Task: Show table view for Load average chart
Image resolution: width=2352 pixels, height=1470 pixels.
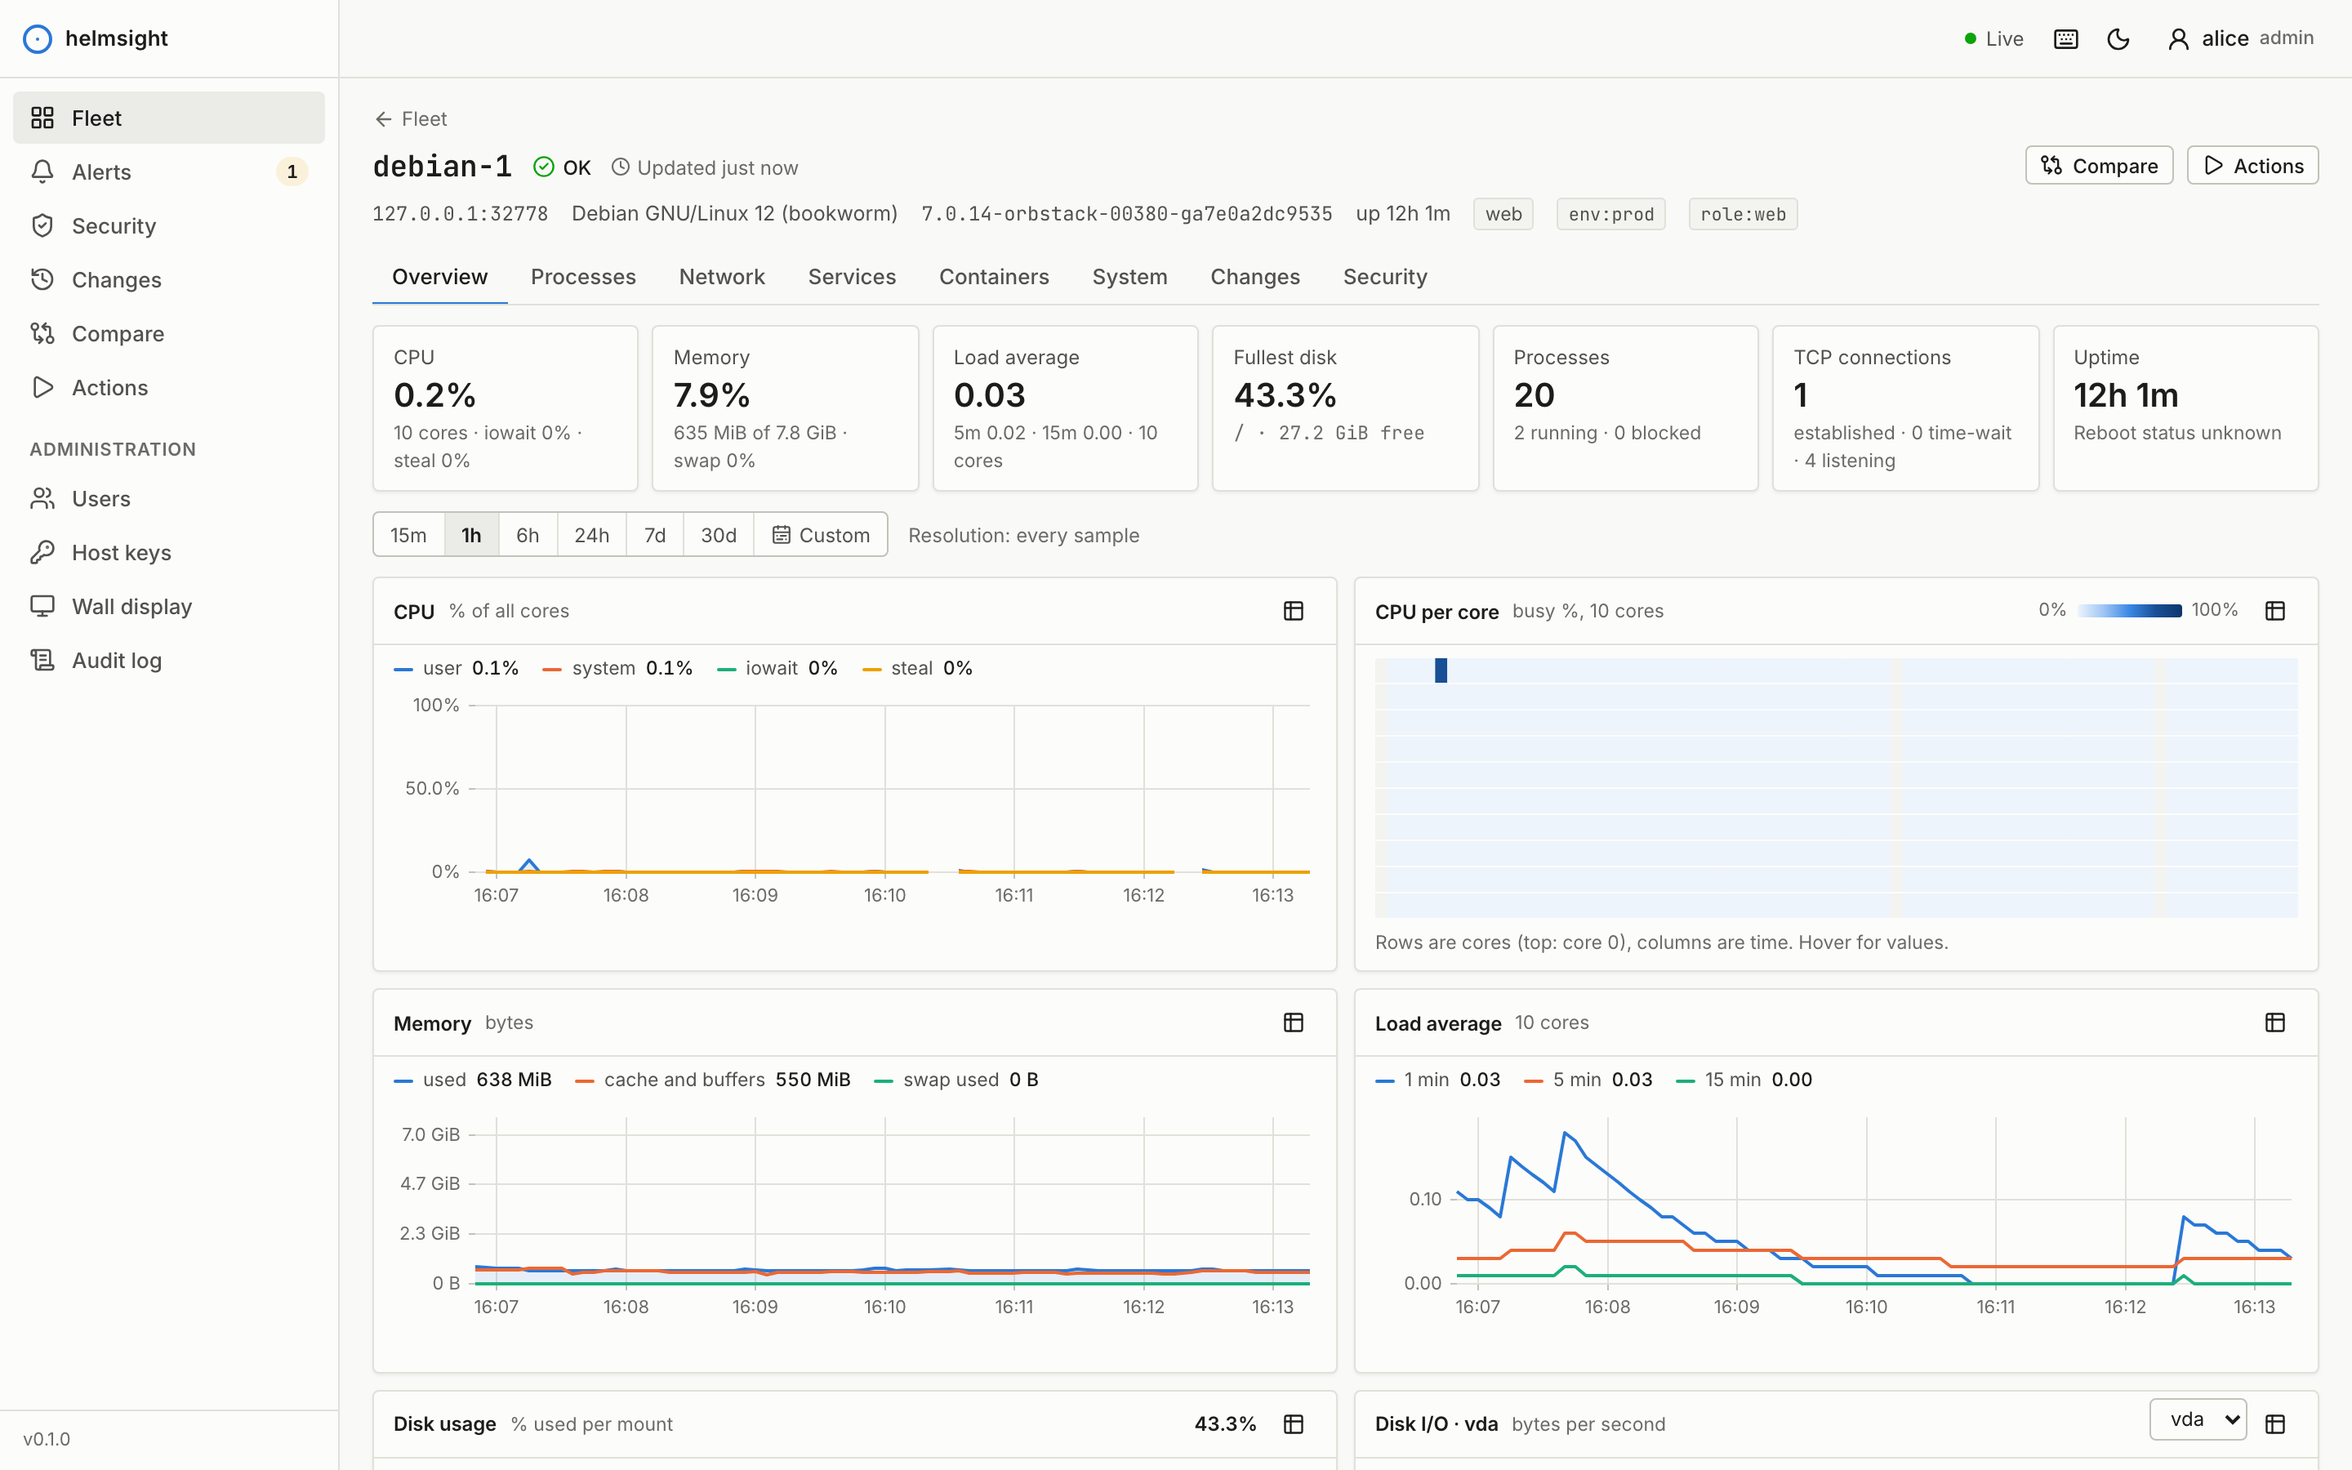Action: 2274,1022
